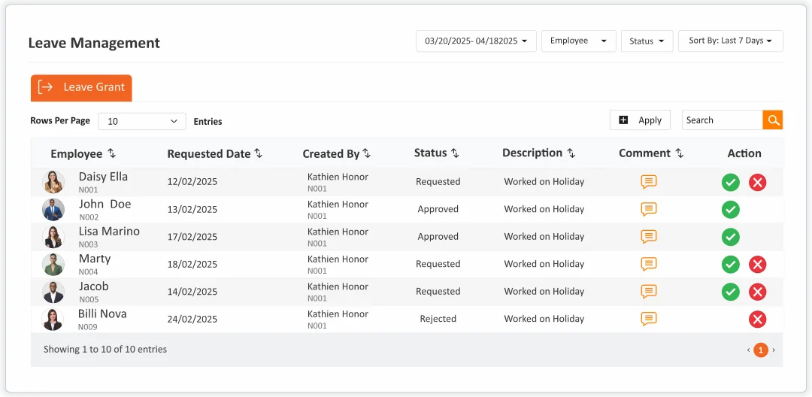Open the date range dropdown
The height and width of the screenshot is (397, 812).
[x=475, y=41]
